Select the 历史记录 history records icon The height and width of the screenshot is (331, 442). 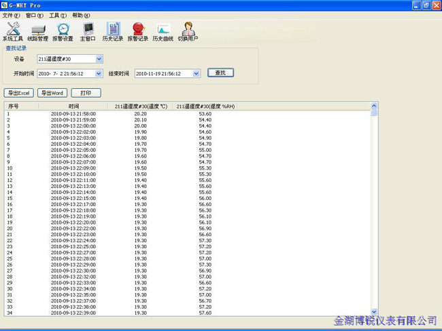point(113,31)
